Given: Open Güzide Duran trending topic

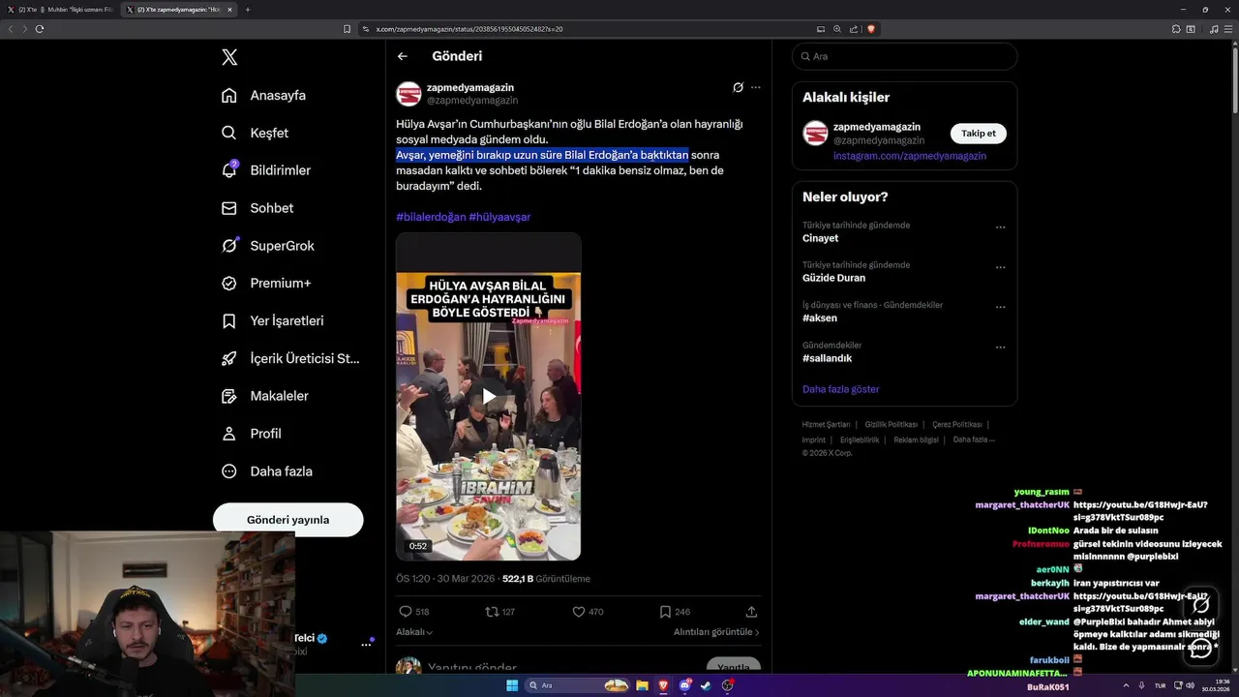Looking at the screenshot, I should [834, 278].
